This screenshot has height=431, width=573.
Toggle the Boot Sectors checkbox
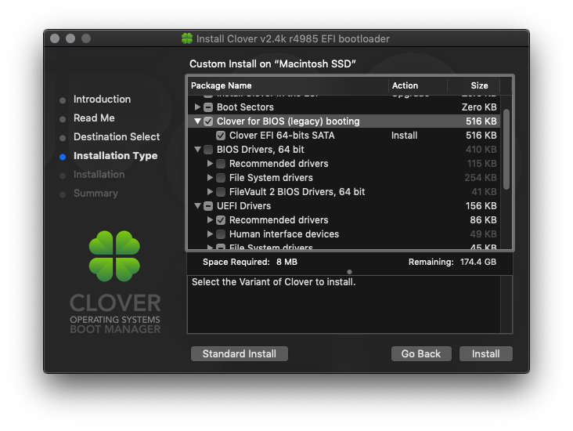[208, 107]
